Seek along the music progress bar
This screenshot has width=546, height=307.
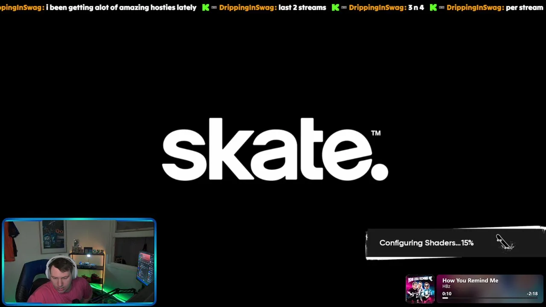click(x=490, y=298)
